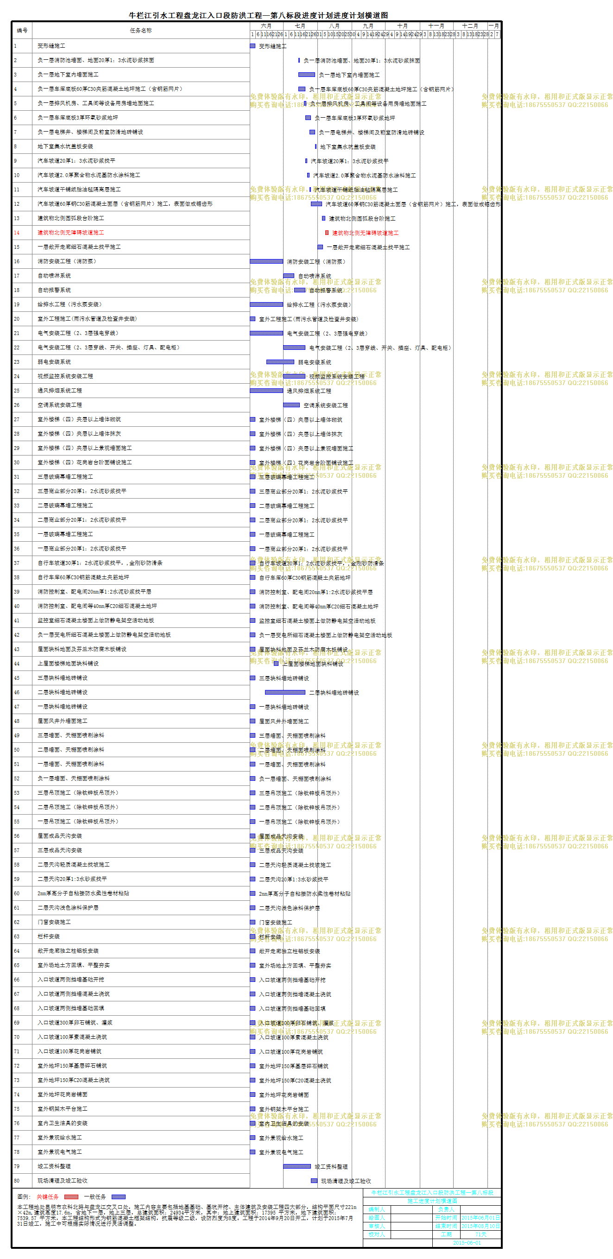The image size is (613, 1259).
Task: Select task name 室外地坪花岗岩铺面 in row 74
Action: coord(63,1095)
